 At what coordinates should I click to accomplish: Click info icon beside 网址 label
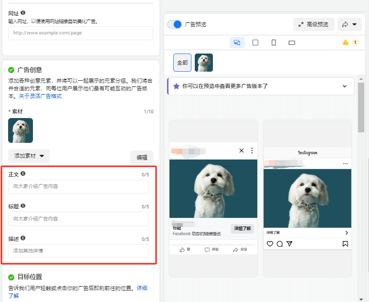point(23,13)
